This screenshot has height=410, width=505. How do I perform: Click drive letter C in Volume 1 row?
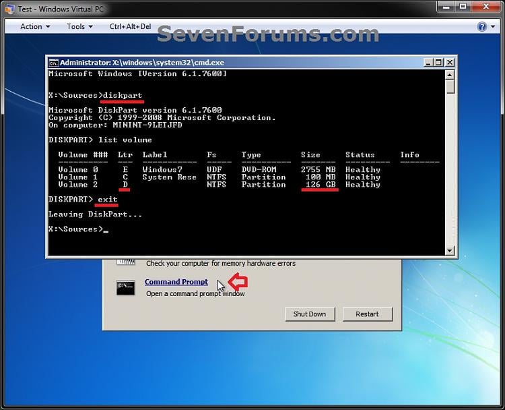(125, 177)
